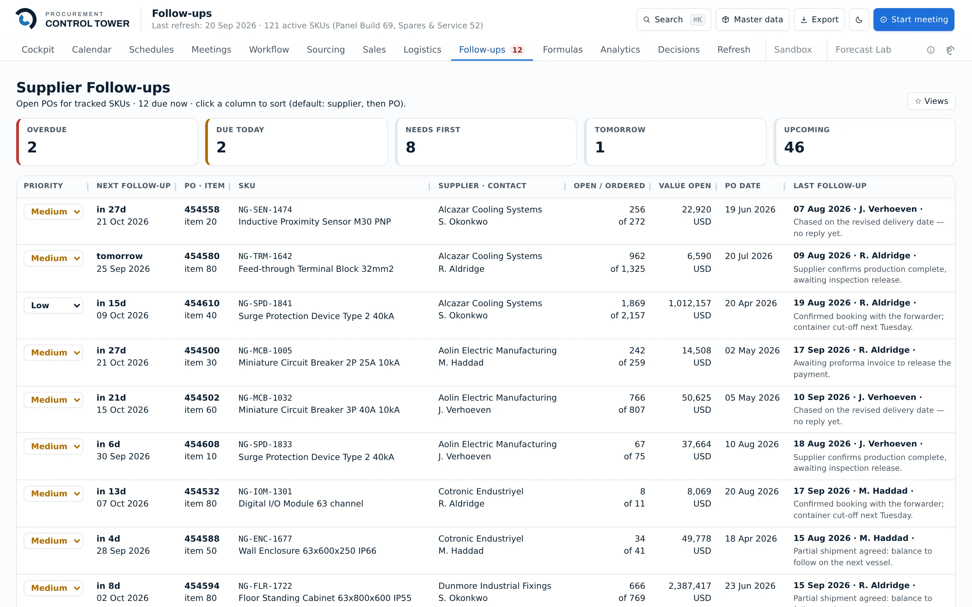
Task: Open priority dropdown for PO 454594
Action: [53, 588]
